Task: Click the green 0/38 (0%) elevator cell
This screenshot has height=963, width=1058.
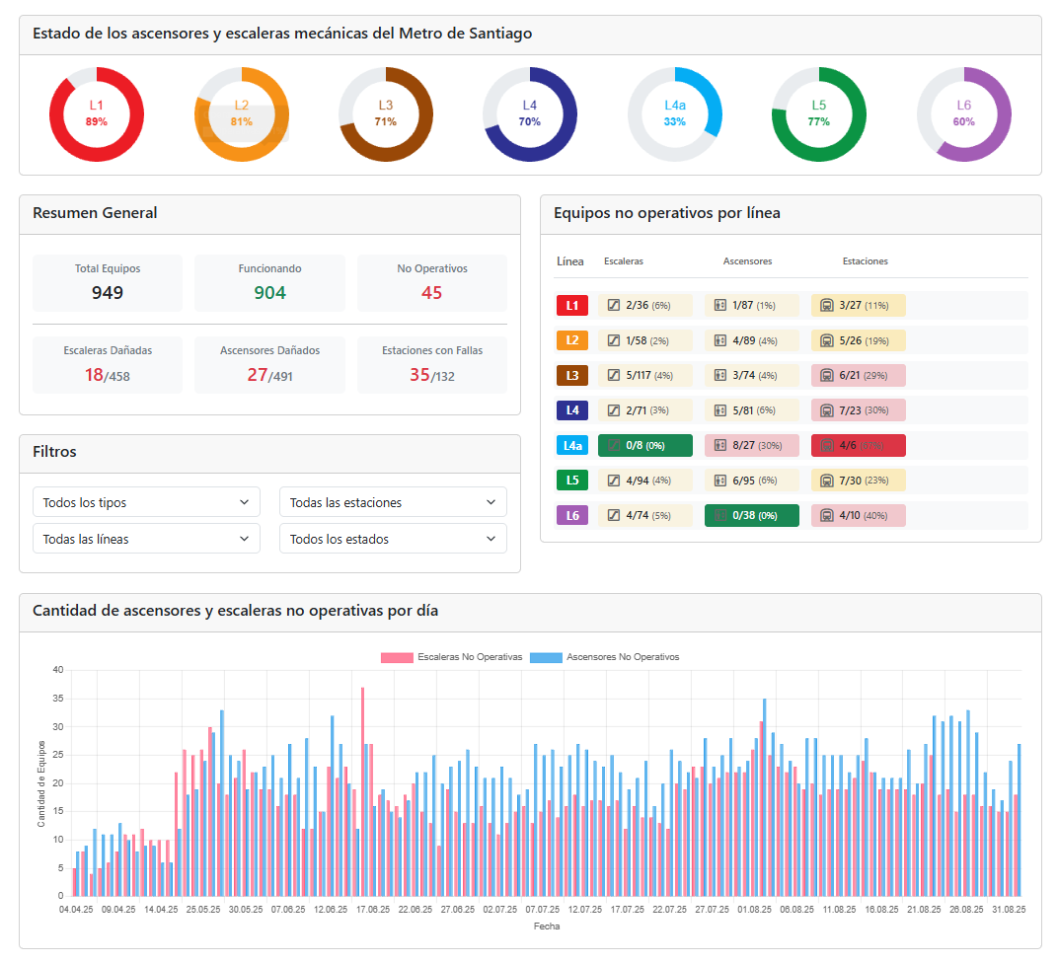Action: point(752,515)
